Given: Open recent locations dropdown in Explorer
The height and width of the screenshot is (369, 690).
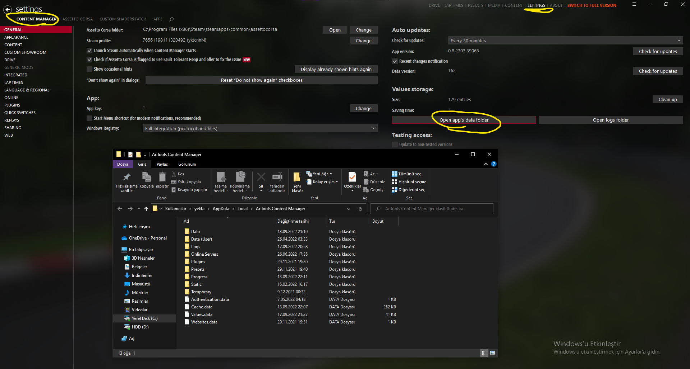Looking at the screenshot, I should coord(139,209).
